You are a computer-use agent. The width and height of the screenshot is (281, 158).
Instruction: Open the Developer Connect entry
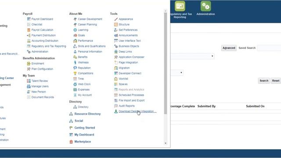pyautogui.click(x=130, y=73)
